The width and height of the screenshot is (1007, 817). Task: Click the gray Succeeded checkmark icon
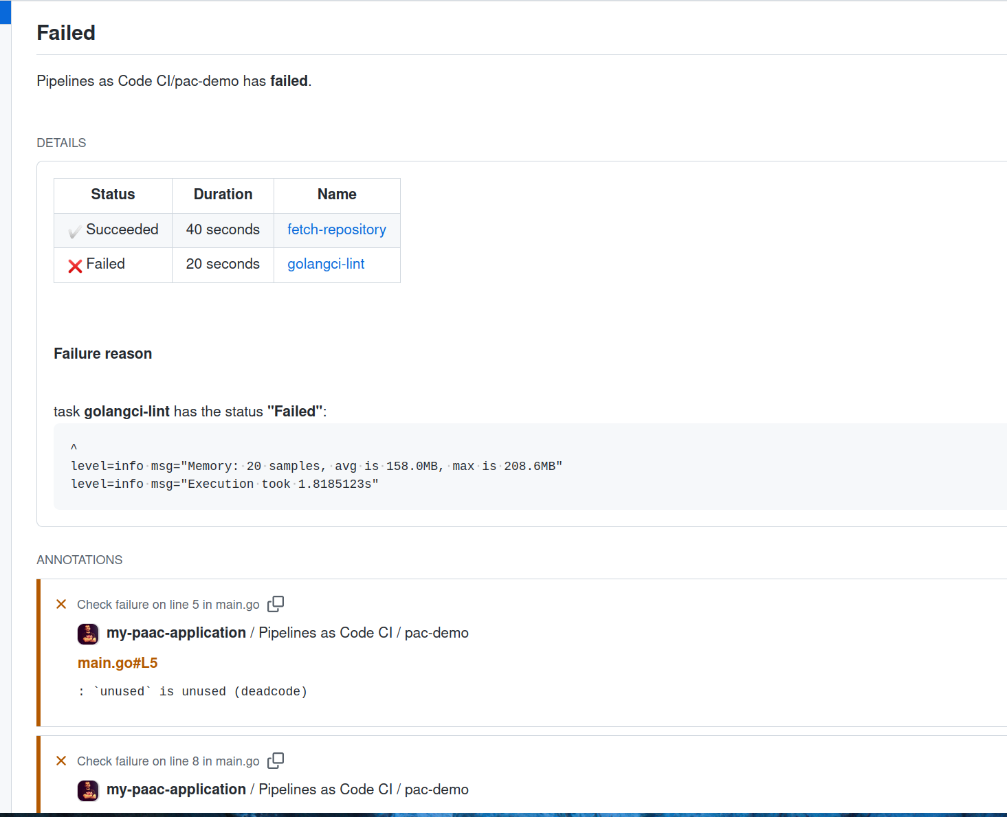click(x=74, y=230)
